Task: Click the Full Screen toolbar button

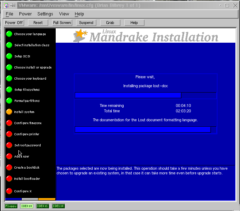Action: (62, 23)
